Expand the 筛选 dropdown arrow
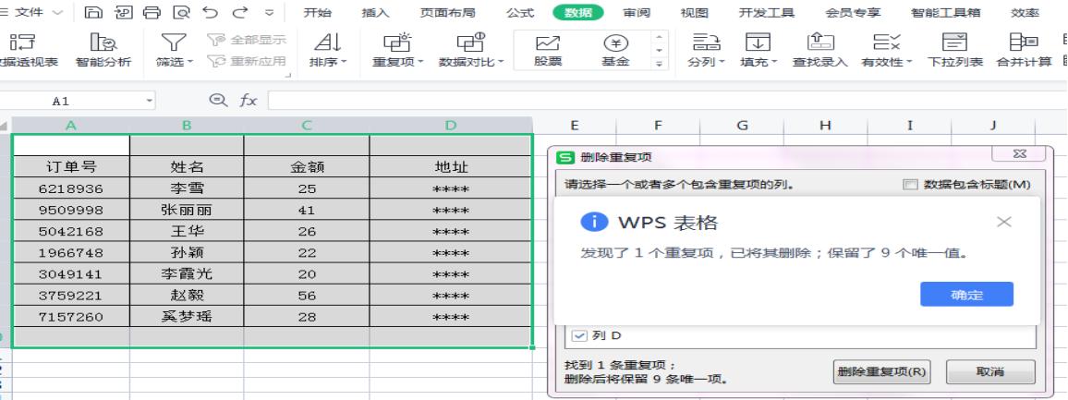Screen dimensions: 1068x400 (x=190, y=62)
